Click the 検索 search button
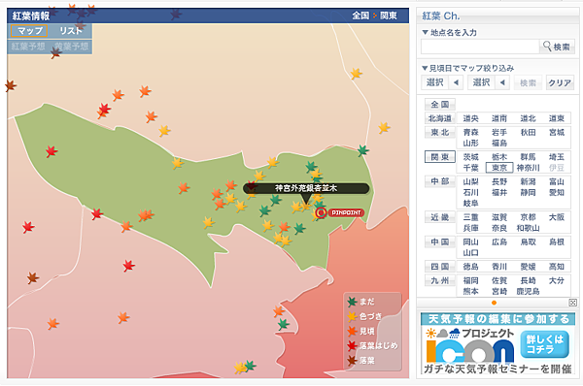583x386 pixels. 557,47
